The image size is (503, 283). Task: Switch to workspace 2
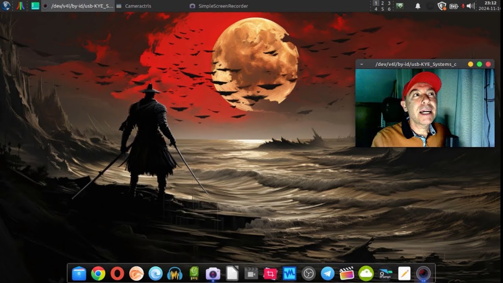[x=383, y=3]
